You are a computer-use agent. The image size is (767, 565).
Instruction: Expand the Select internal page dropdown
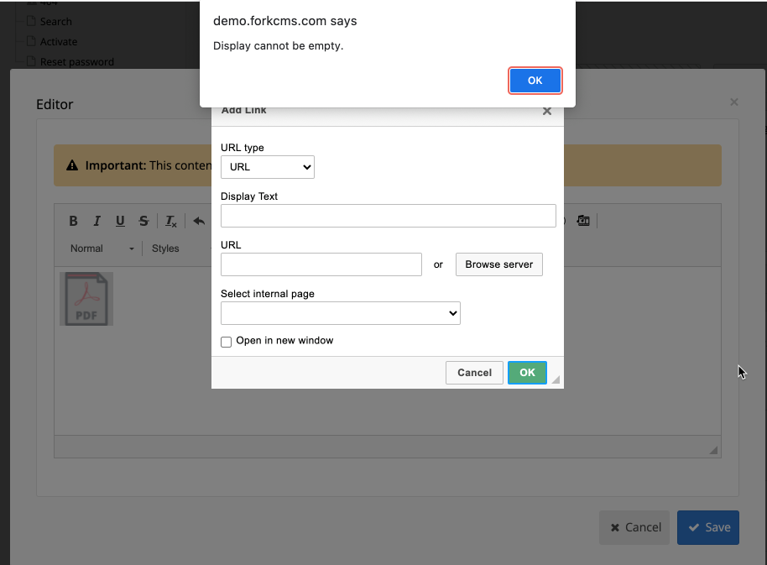pyautogui.click(x=340, y=313)
